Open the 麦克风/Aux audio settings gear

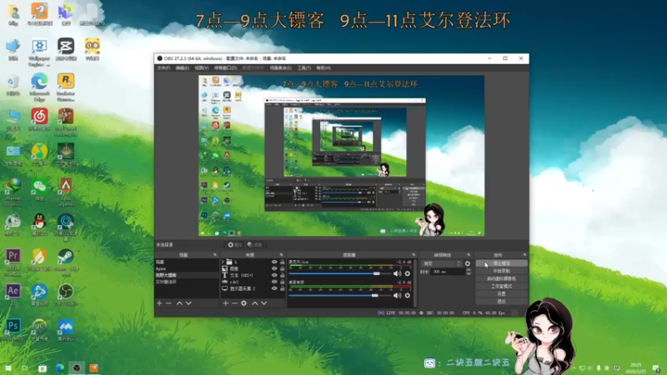[408, 274]
